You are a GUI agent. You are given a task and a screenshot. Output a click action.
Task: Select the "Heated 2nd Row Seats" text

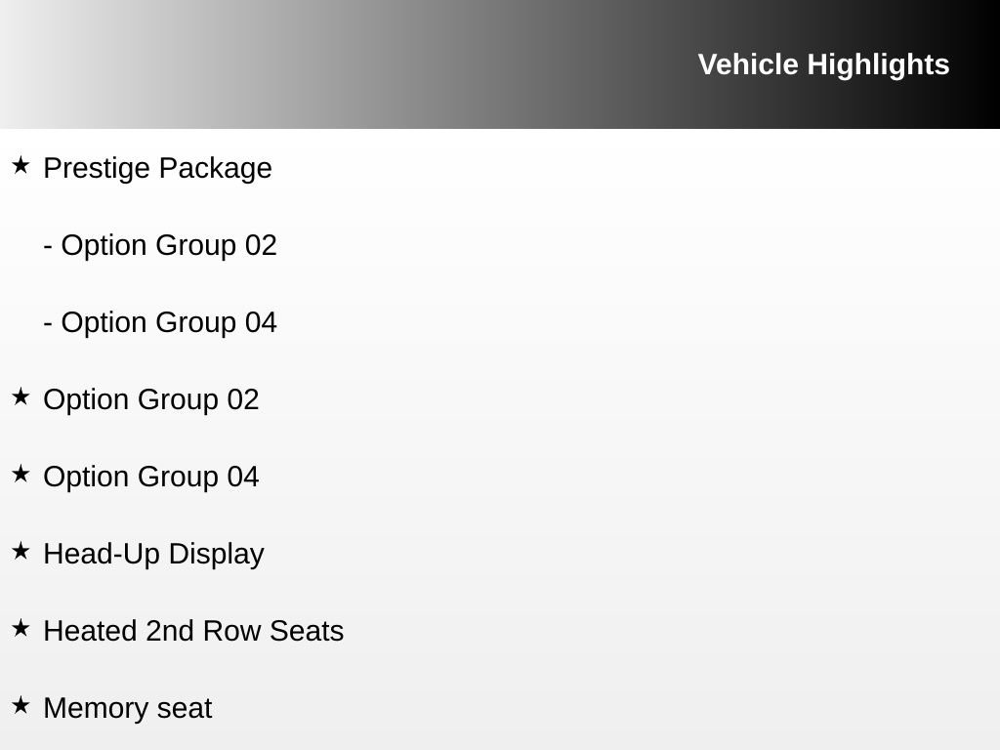193,631
